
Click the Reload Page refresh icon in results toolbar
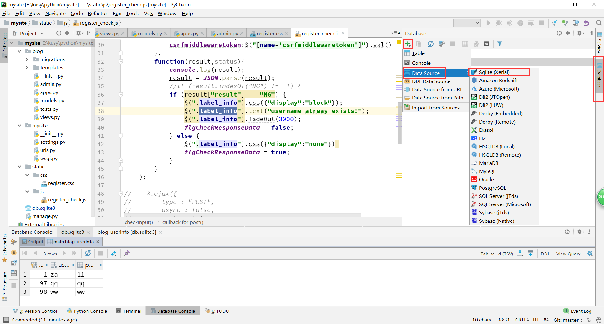tap(88, 253)
